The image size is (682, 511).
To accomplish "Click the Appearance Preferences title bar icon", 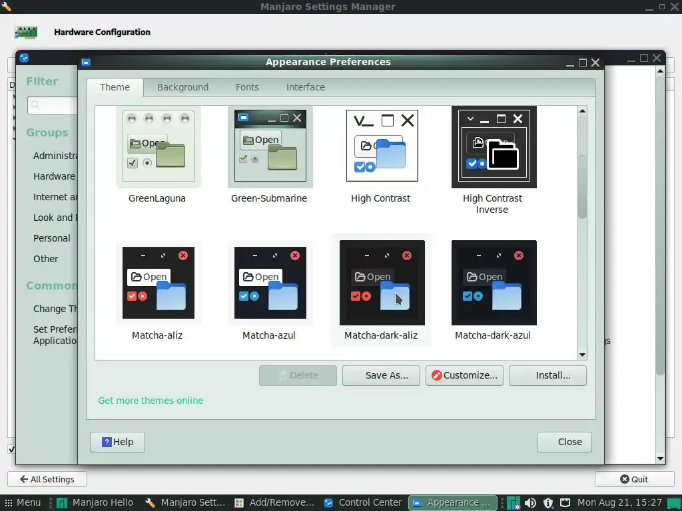I will (x=86, y=62).
